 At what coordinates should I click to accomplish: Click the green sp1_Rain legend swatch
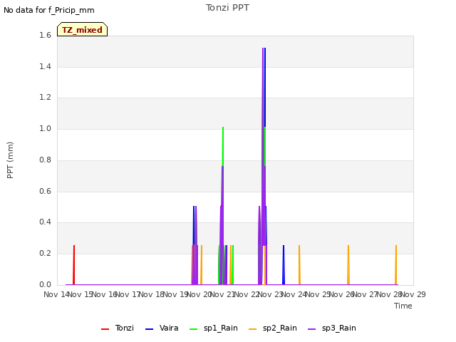193,329
